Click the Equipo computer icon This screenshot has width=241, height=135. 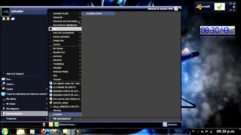[3, 89]
